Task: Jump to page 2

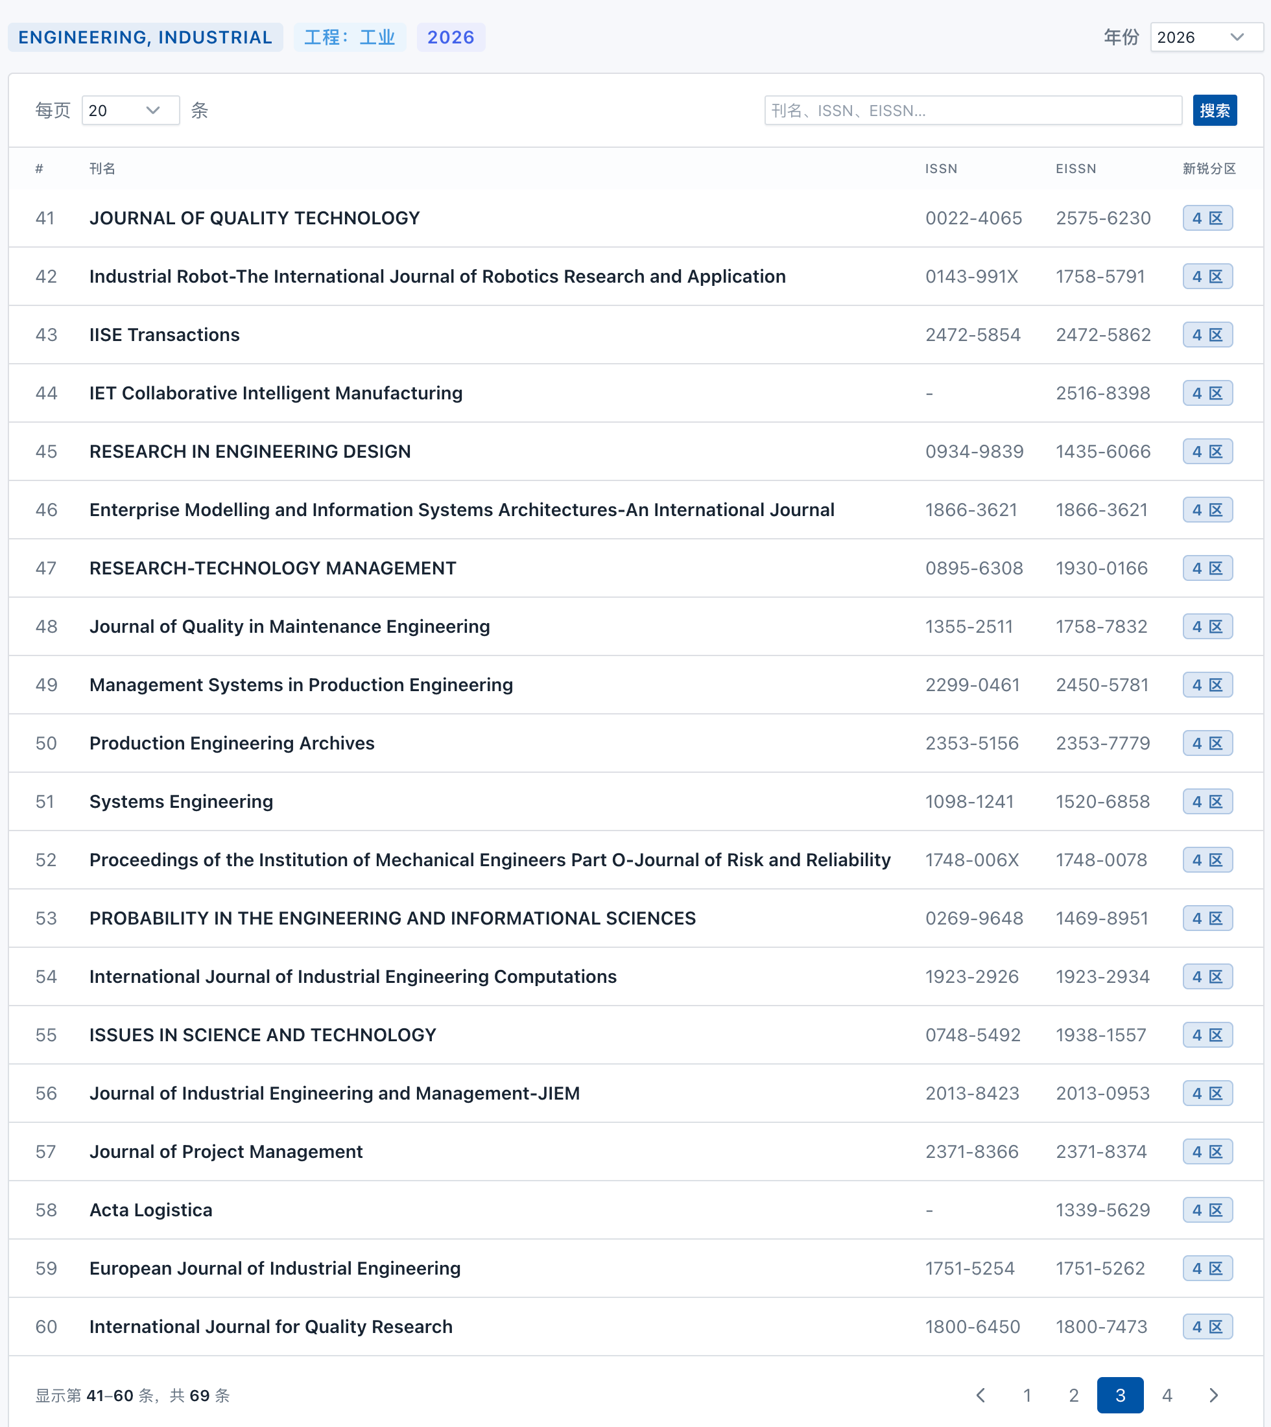Action: pyautogui.click(x=1074, y=1395)
